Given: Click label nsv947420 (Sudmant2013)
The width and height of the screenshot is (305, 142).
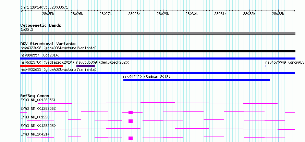Looking at the screenshot, I should click(x=147, y=77).
